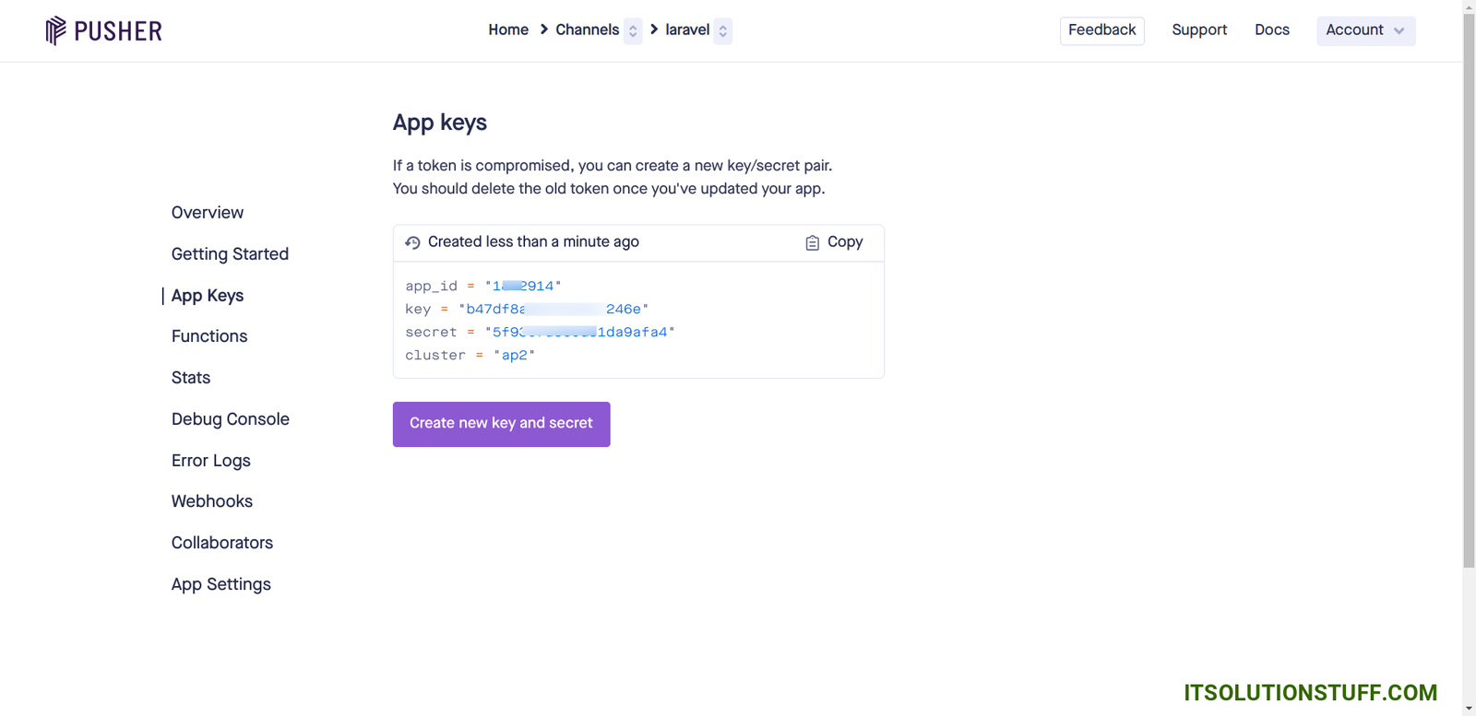1476x716 pixels.
Task: Open App Settings in sidebar
Action: [x=221, y=584]
